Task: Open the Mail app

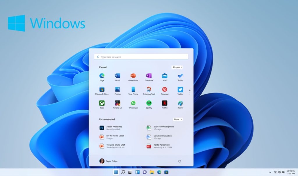Action: [x=165, y=77]
